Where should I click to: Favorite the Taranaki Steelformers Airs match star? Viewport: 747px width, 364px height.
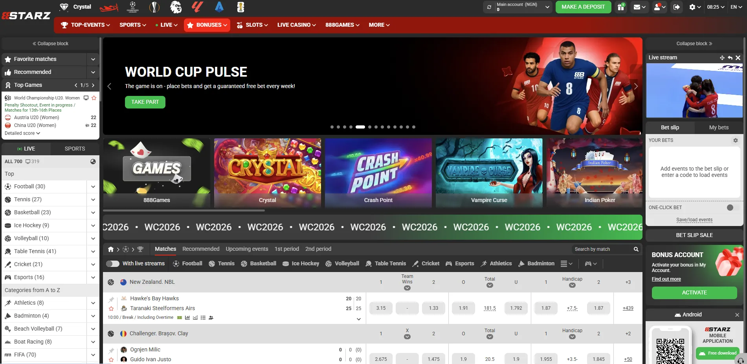click(x=111, y=309)
